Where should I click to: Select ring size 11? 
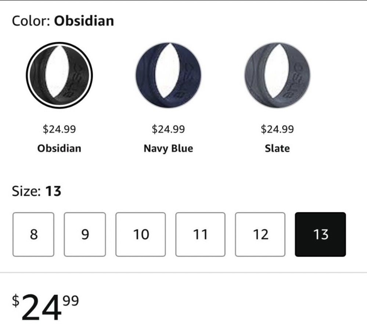[200, 234]
